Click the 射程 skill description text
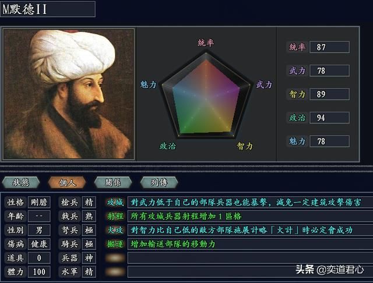This screenshot has width=373, height=283. coord(186,216)
